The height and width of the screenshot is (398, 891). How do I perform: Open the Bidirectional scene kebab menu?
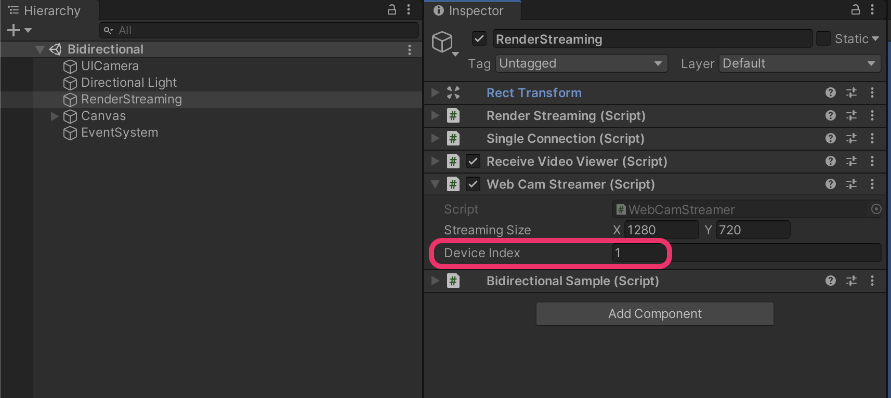point(410,49)
